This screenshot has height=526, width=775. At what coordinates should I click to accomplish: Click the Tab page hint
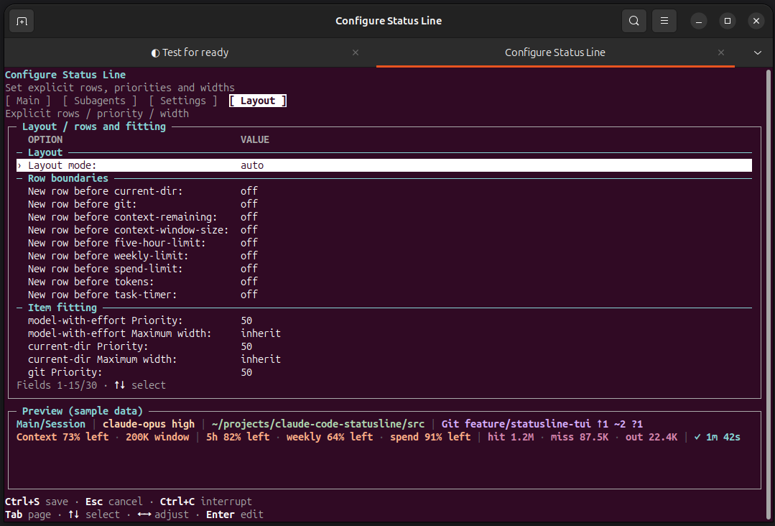point(28,515)
